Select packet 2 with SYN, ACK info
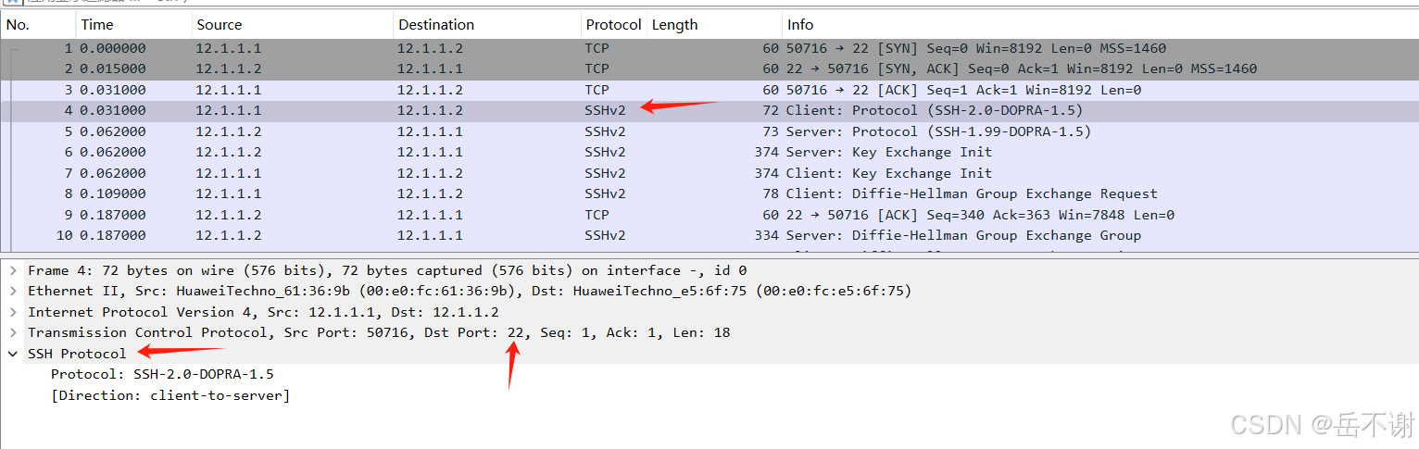 (x=709, y=69)
